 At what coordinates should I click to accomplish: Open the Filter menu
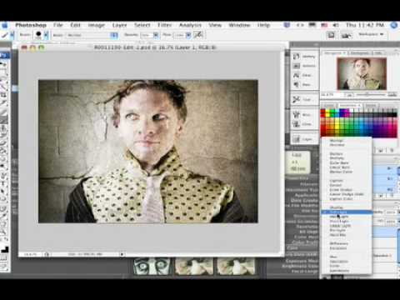164,25
